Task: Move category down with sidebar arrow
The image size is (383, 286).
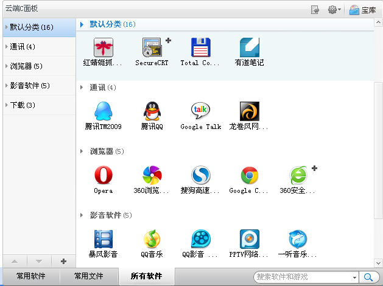Action: click(39, 261)
